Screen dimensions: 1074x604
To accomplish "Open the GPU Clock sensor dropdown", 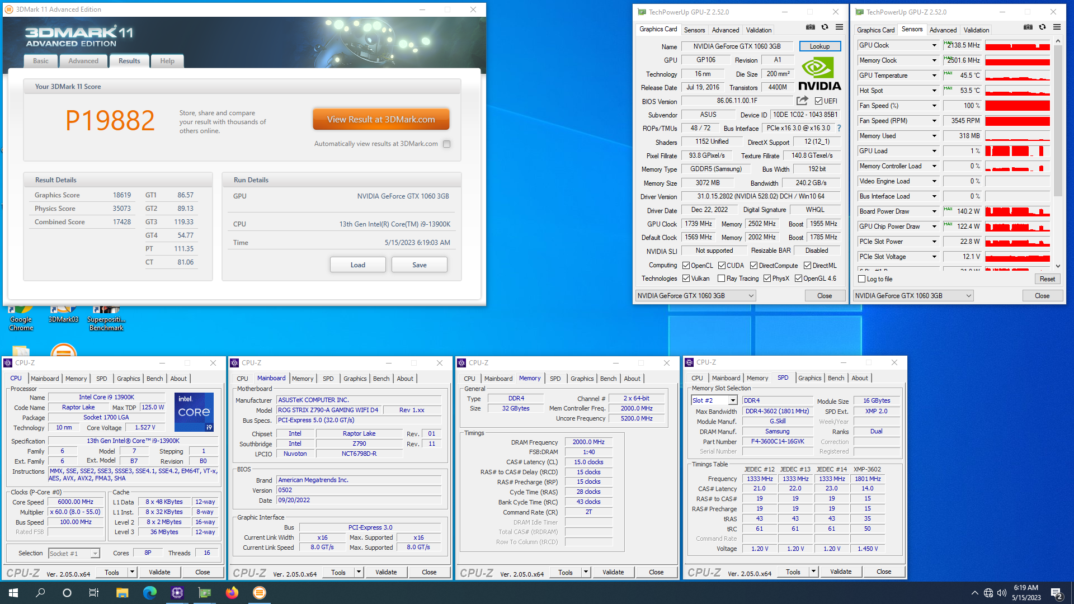I will [x=934, y=45].
